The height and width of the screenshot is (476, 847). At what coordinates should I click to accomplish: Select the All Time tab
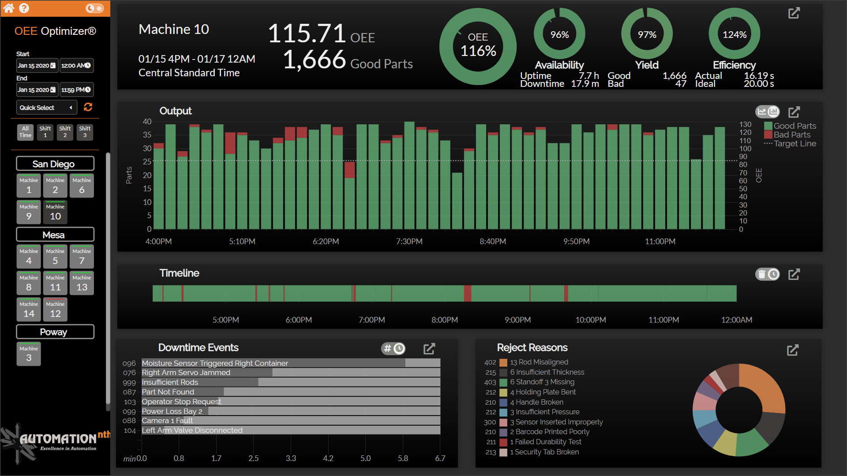point(25,132)
